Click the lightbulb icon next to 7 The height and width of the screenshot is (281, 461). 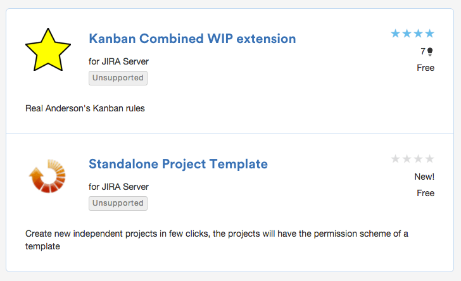pyautogui.click(x=430, y=52)
